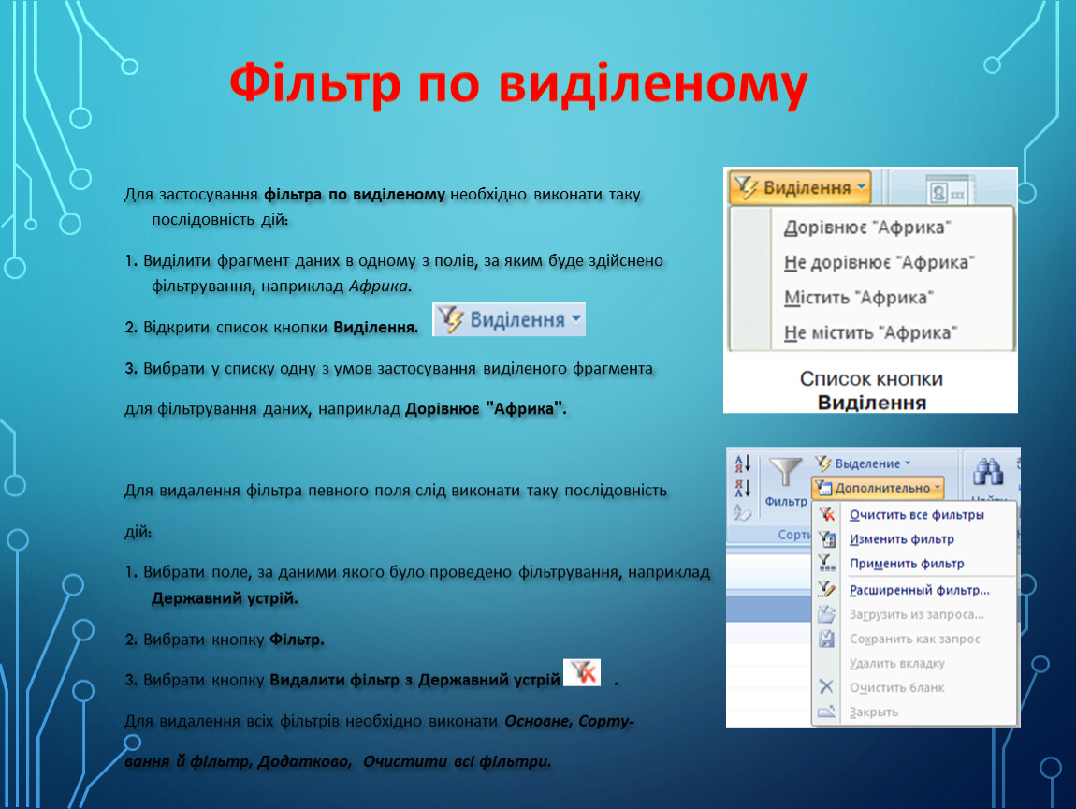Click the slide title Фільтр по виділеному
The height and width of the screenshot is (809, 1076).
518,83
